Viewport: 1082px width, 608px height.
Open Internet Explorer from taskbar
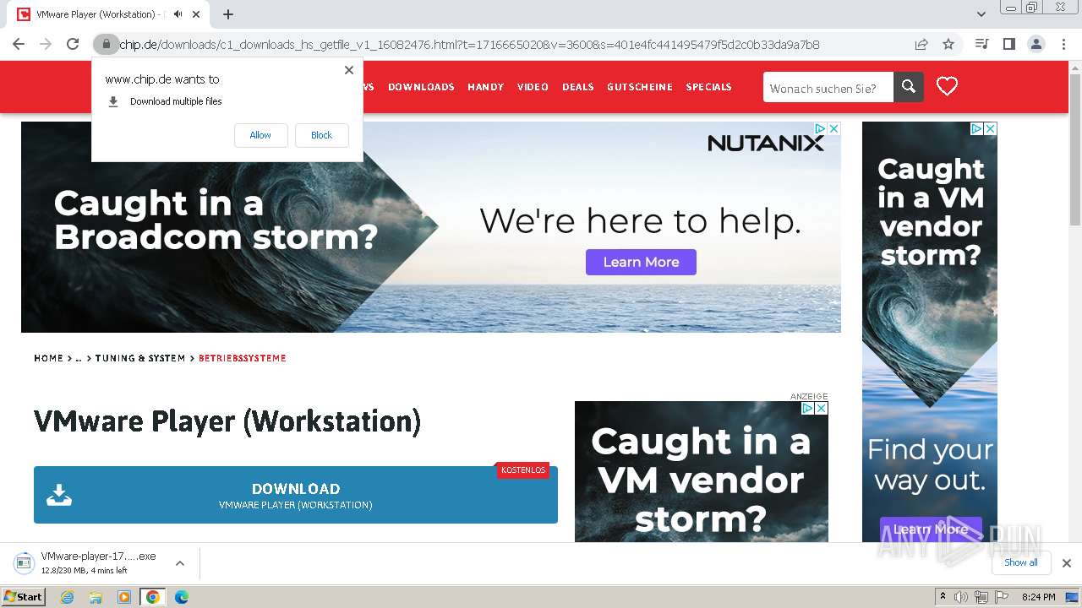pyautogui.click(x=68, y=597)
